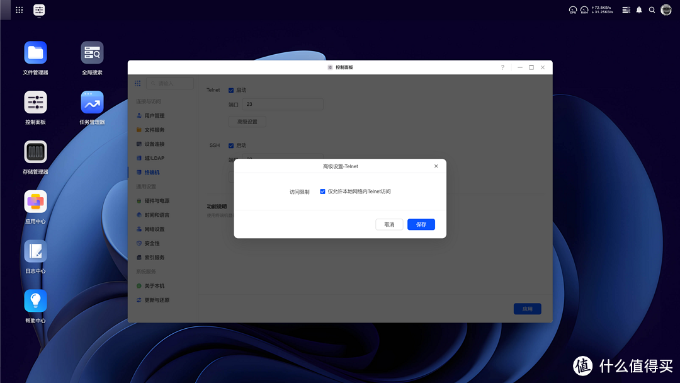Toggle the SSH 启动 checkbox
This screenshot has height=383, width=680.
231,146
